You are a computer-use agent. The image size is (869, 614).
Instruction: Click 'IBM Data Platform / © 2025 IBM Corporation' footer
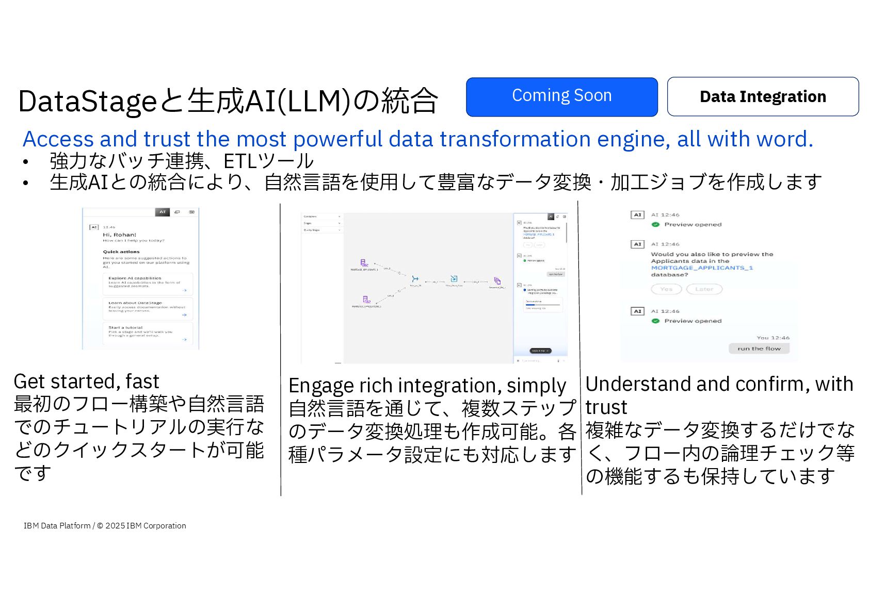(x=105, y=525)
